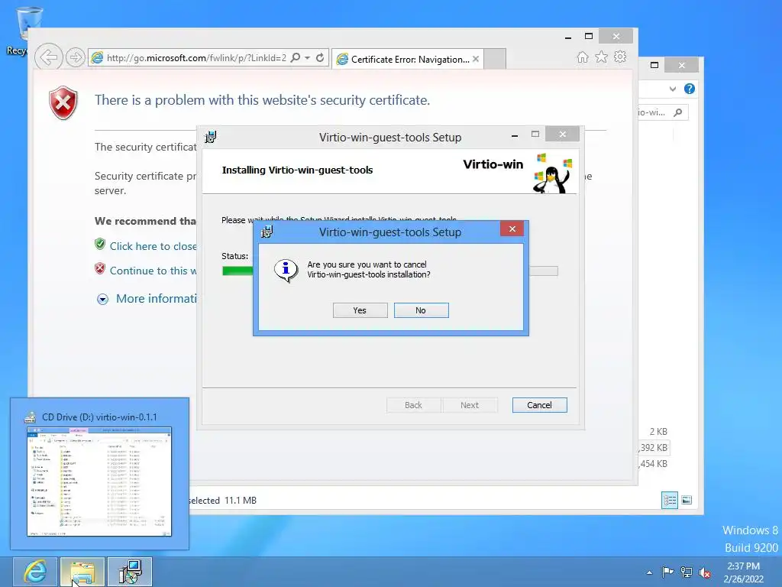Click 'Continue to this website' link

[153, 271]
